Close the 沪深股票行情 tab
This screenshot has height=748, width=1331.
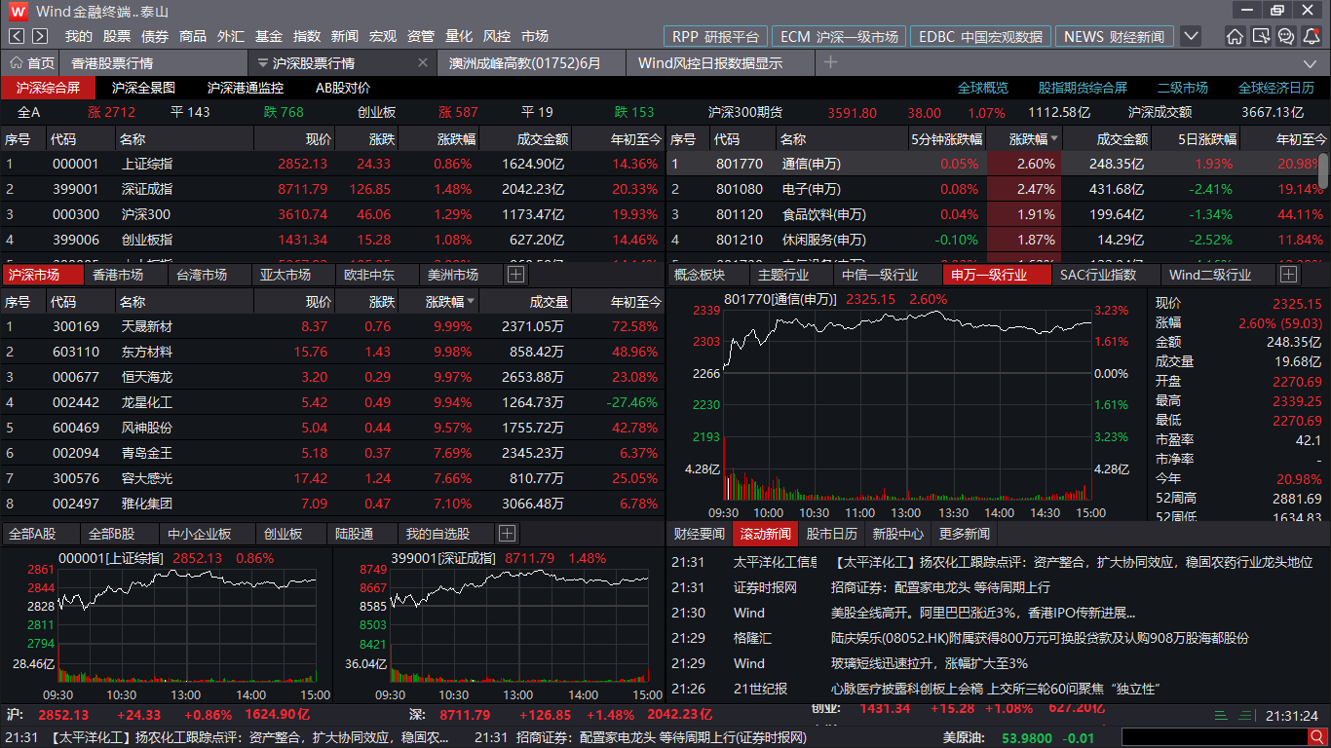[423, 62]
